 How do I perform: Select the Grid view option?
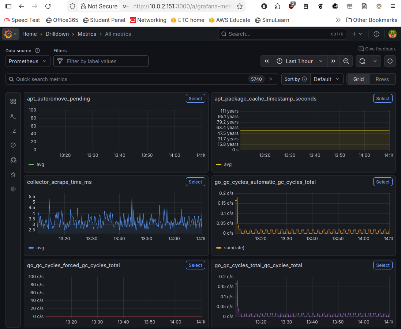(x=359, y=79)
